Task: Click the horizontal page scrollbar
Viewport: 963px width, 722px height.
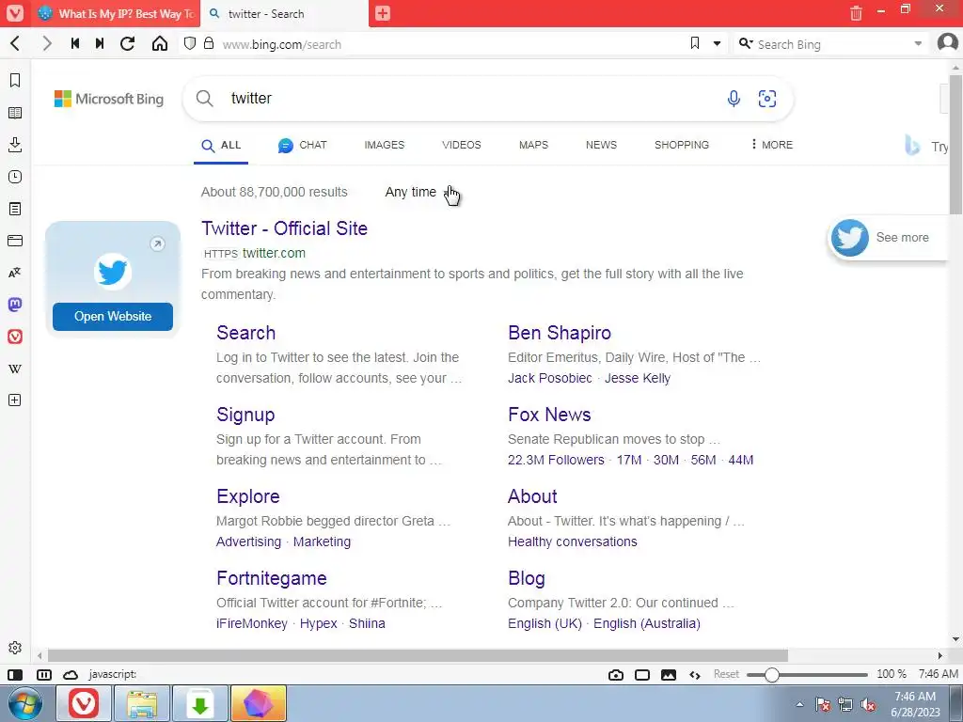Action: coord(418,655)
